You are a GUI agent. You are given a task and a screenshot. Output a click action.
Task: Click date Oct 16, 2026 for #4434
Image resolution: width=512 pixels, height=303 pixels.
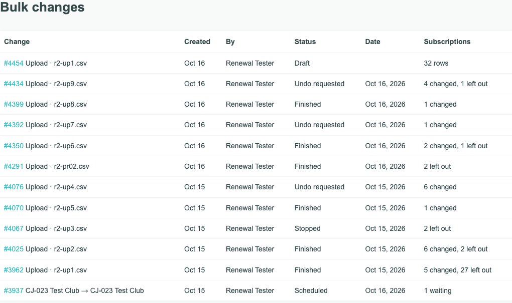click(x=385, y=84)
